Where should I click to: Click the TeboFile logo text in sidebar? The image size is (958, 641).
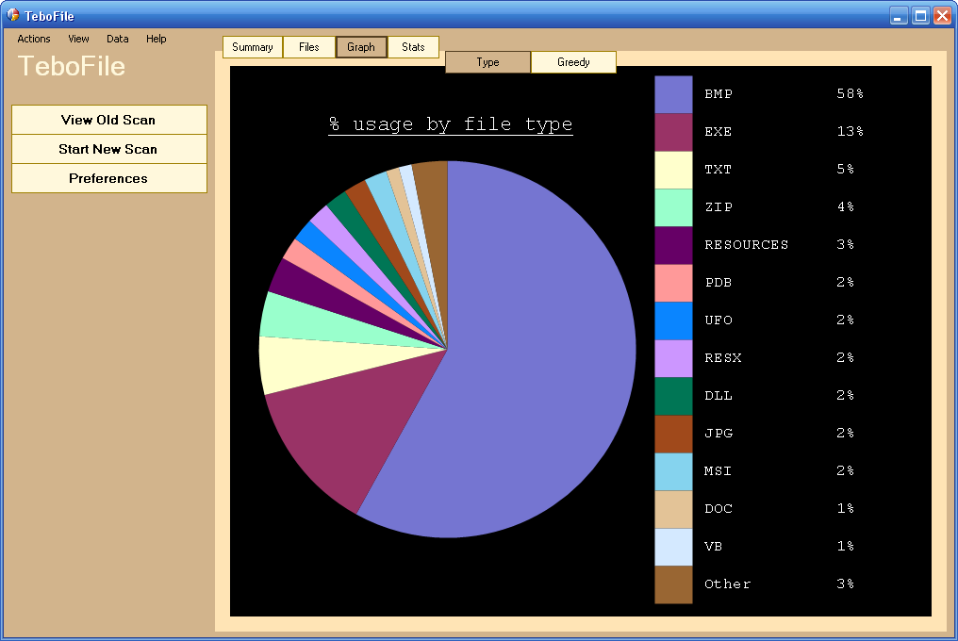click(72, 66)
